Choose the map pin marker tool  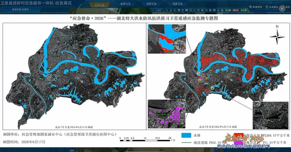point(175,10)
